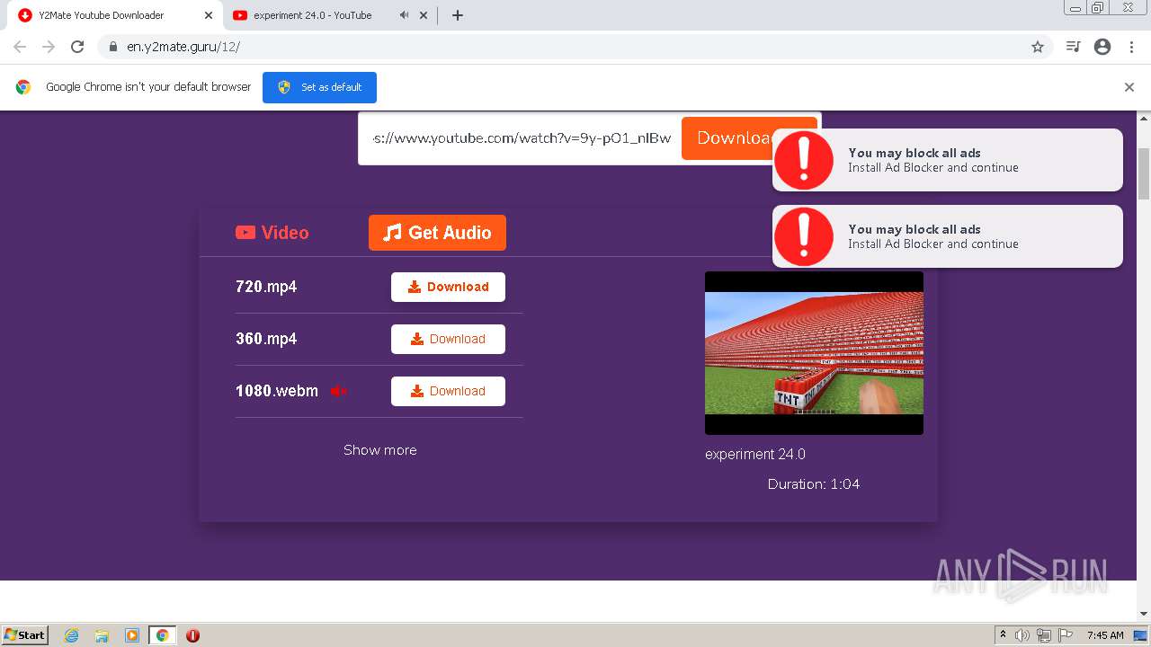Open Windows Explorer folder in taskbar
The height and width of the screenshot is (647, 1151).
(x=102, y=635)
